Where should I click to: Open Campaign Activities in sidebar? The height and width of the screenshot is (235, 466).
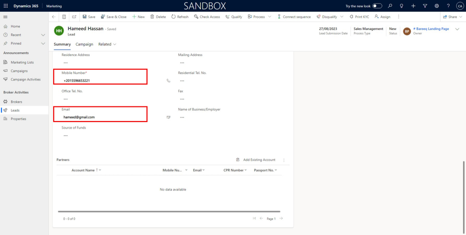point(24,80)
